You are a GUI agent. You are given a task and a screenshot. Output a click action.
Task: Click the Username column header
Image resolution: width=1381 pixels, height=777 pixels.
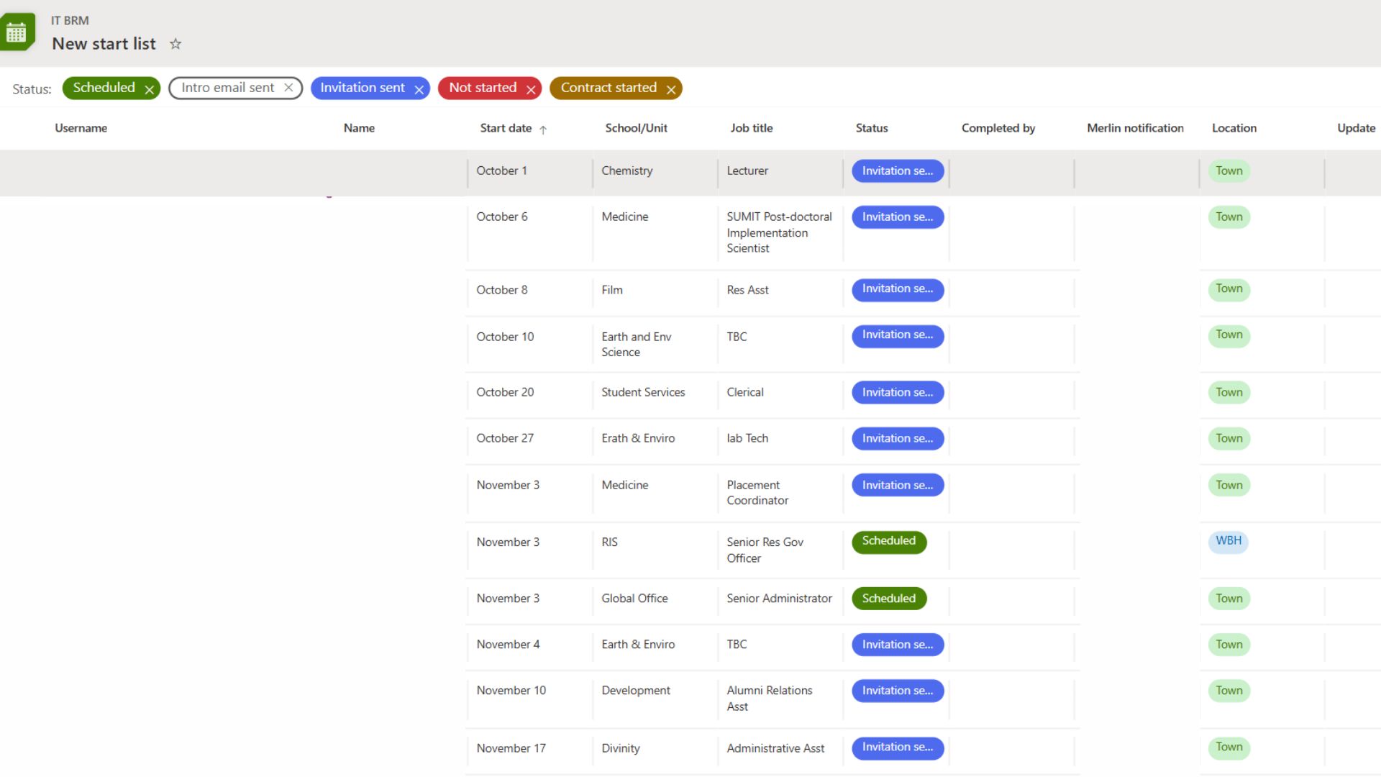(81, 128)
